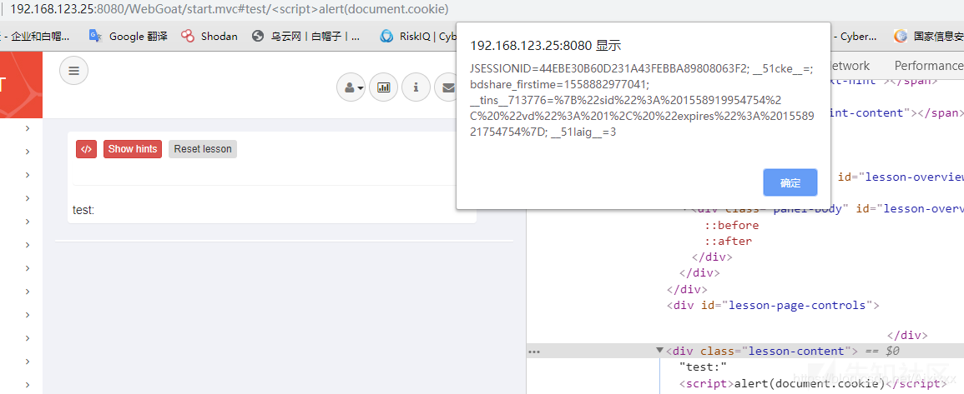Image resolution: width=964 pixels, height=394 pixels.
Task: Click the browser address bar URL
Action: tap(230, 9)
